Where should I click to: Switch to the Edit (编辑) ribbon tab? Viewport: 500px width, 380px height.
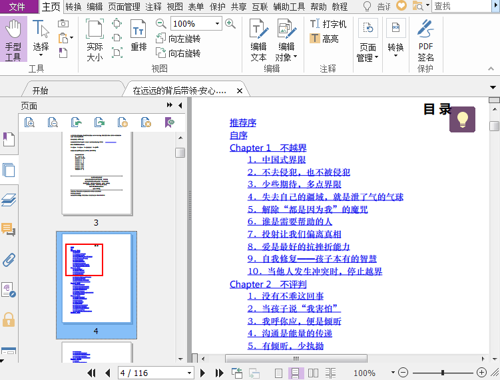point(95,7)
